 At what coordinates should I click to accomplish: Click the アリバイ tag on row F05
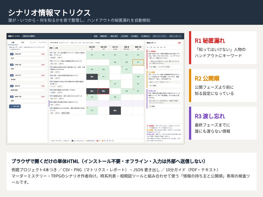tap(53, 86)
